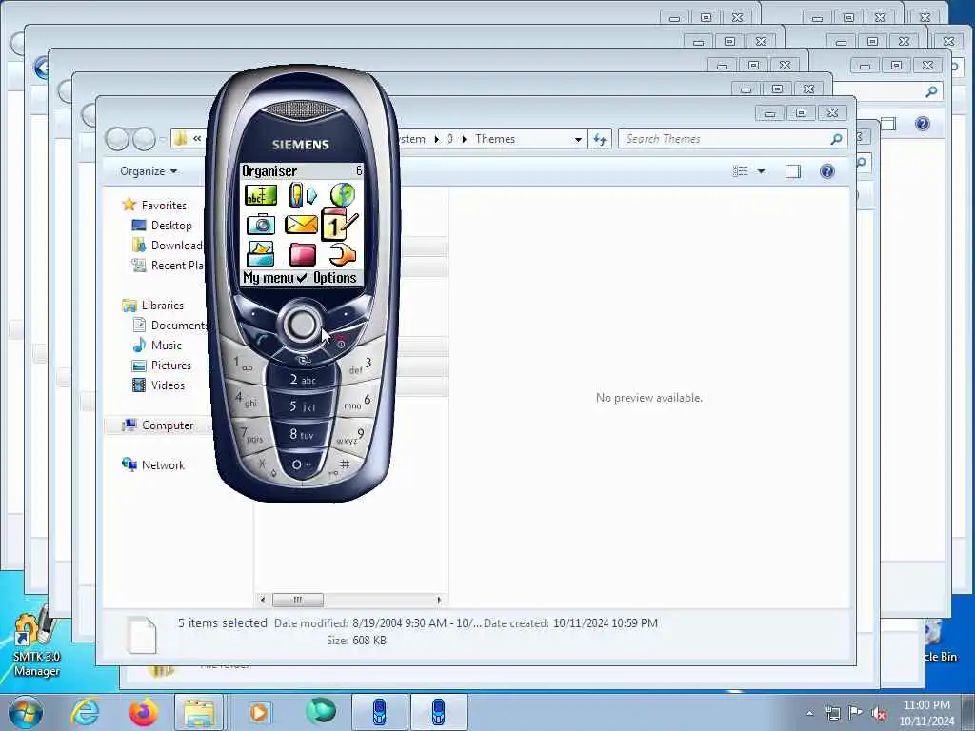The height and width of the screenshot is (731, 975).
Task: Click the 3 def key on phone keypad
Action: [360, 366]
